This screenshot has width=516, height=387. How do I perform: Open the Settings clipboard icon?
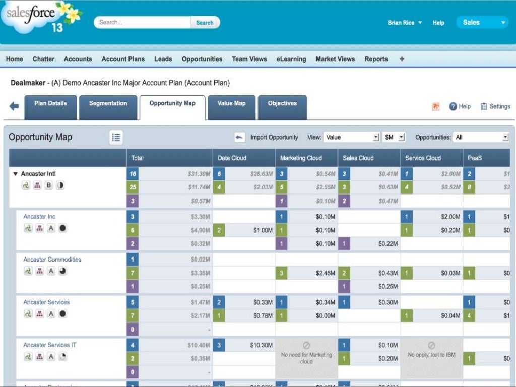pyautogui.click(x=484, y=106)
